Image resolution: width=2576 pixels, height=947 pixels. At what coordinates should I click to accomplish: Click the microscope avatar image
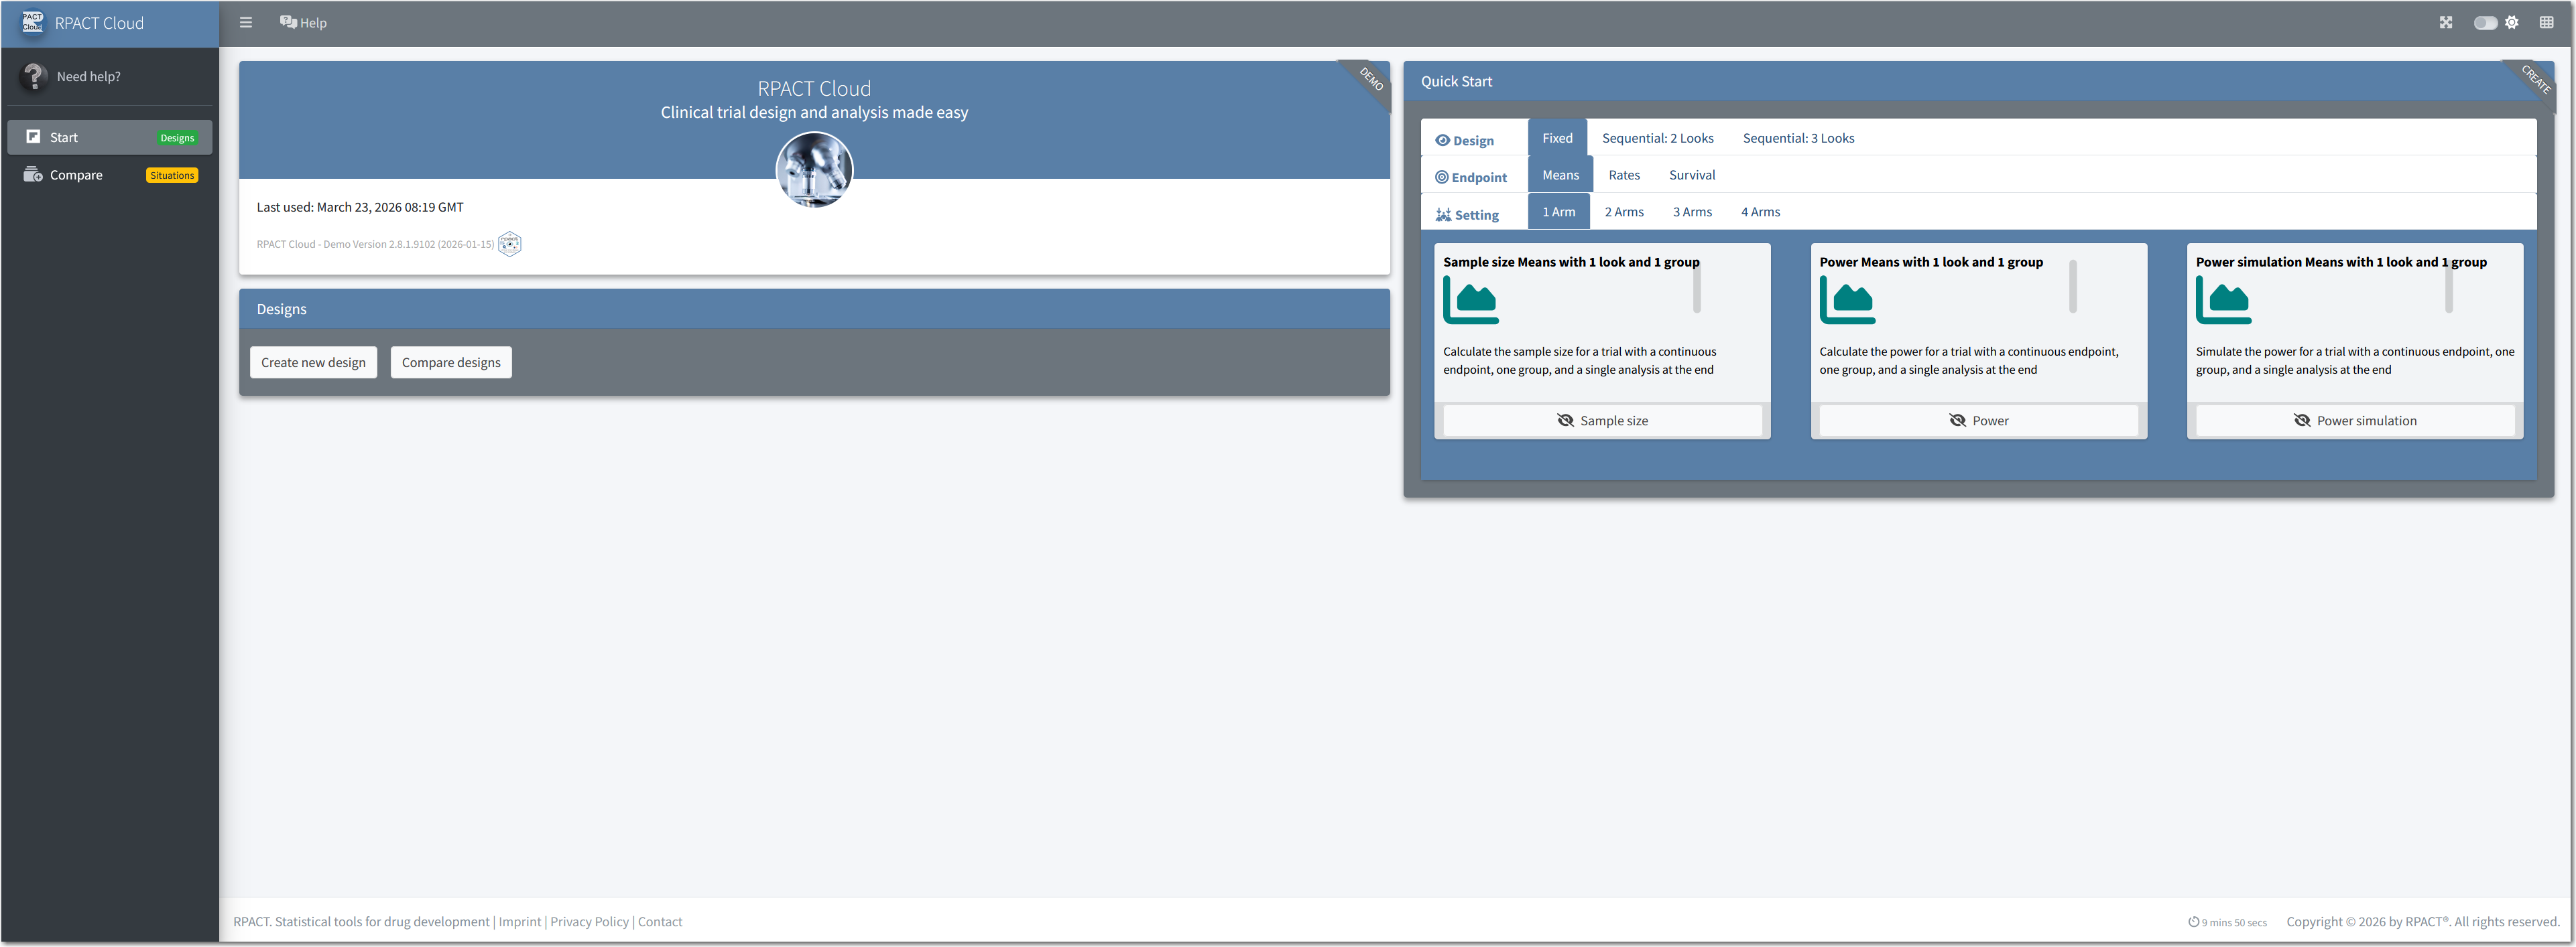click(814, 170)
